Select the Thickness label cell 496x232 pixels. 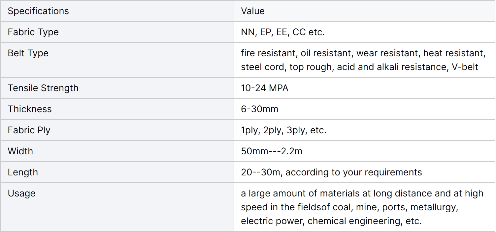click(x=30, y=109)
